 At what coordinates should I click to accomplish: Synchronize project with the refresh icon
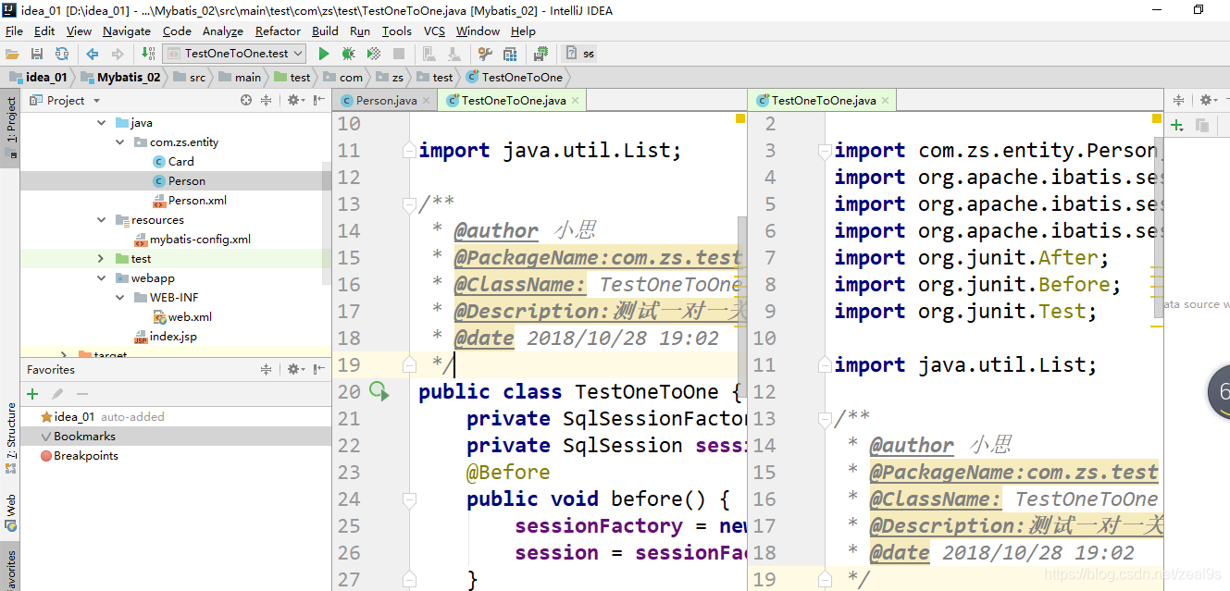[62, 54]
